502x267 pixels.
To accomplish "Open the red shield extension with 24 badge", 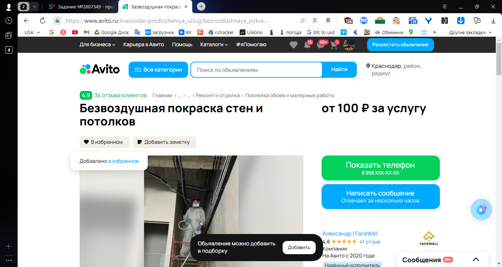I will [x=348, y=21].
